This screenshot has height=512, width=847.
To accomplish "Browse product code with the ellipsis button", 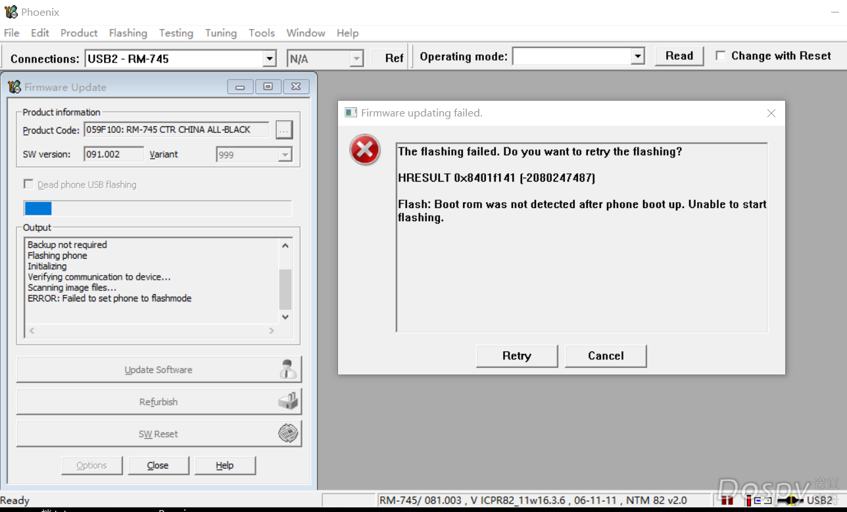I will 283,130.
